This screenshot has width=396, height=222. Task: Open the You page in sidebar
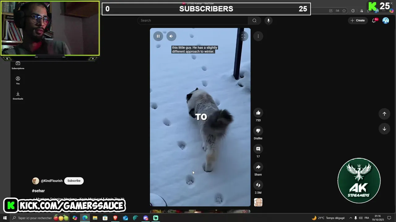click(x=18, y=80)
